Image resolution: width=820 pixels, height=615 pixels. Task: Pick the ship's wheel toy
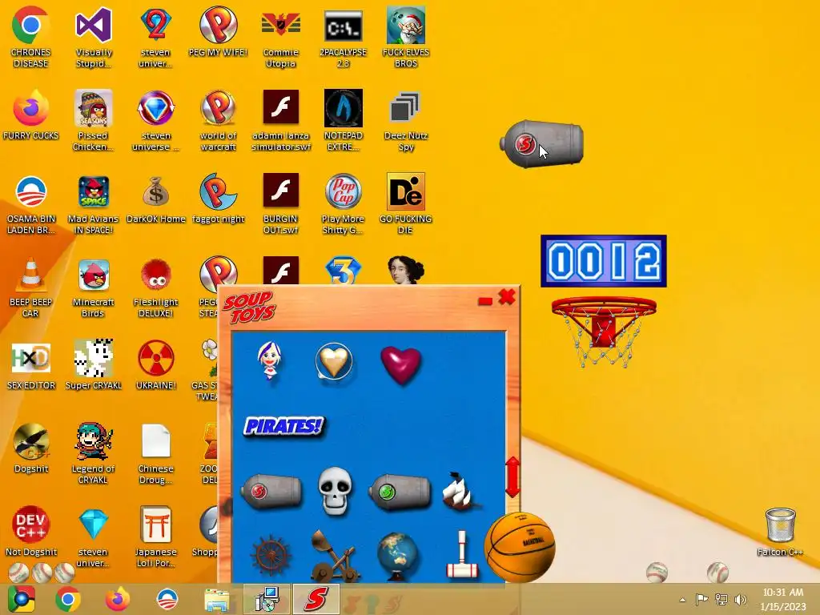(x=270, y=556)
